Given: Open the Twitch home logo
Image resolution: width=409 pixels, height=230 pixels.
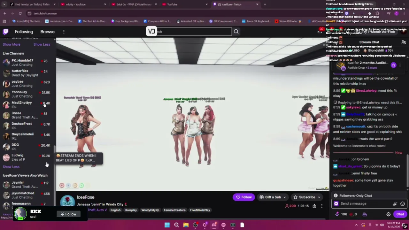Looking at the screenshot, I should coord(6,32).
